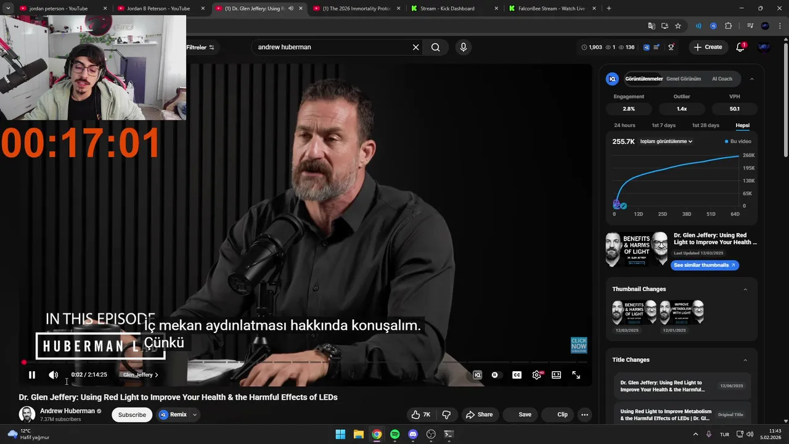
Task: Share the video
Action: [x=479, y=414]
